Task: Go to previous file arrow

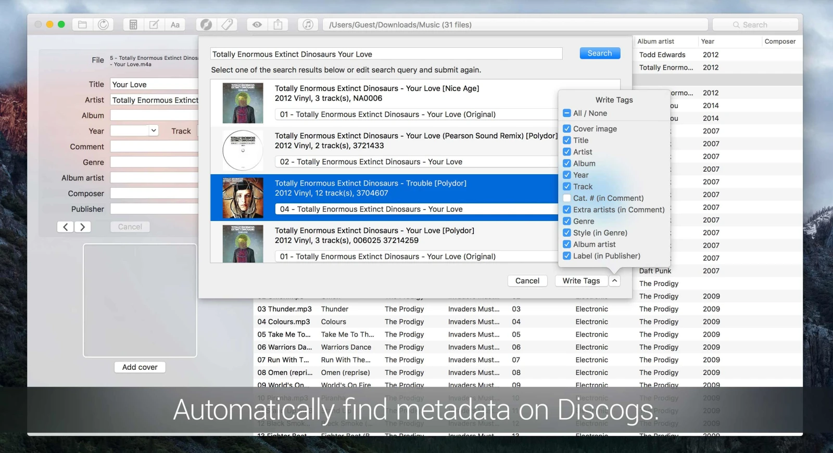Action: (x=65, y=227)
